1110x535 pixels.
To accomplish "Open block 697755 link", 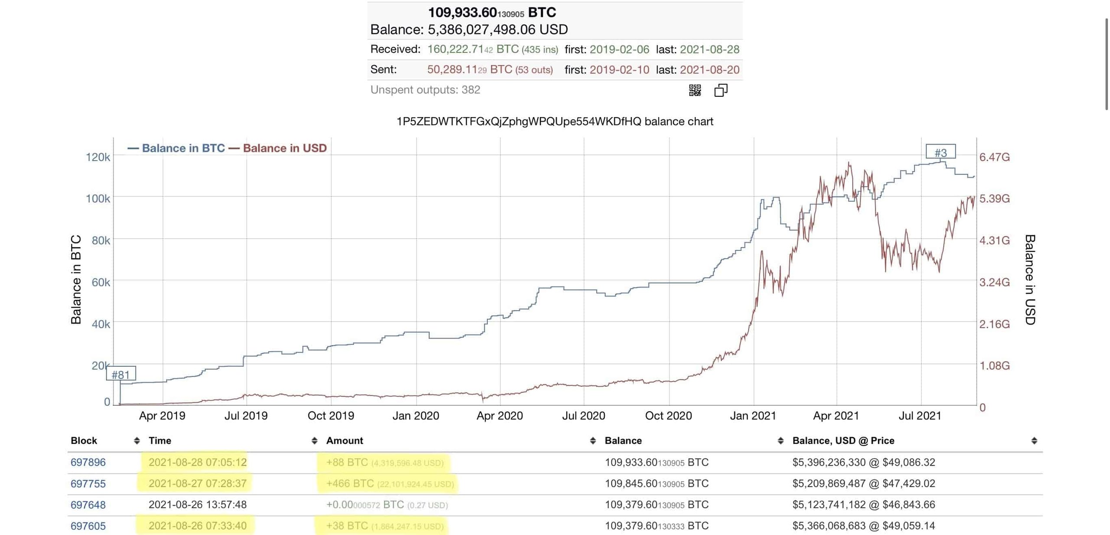I will (88, 483).
